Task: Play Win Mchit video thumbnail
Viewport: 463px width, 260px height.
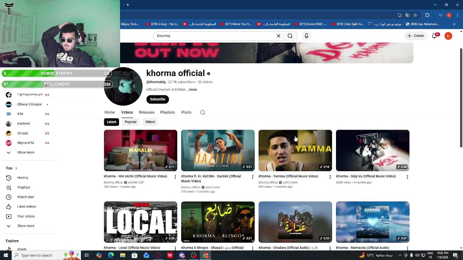Action: (x=140, y=150)
